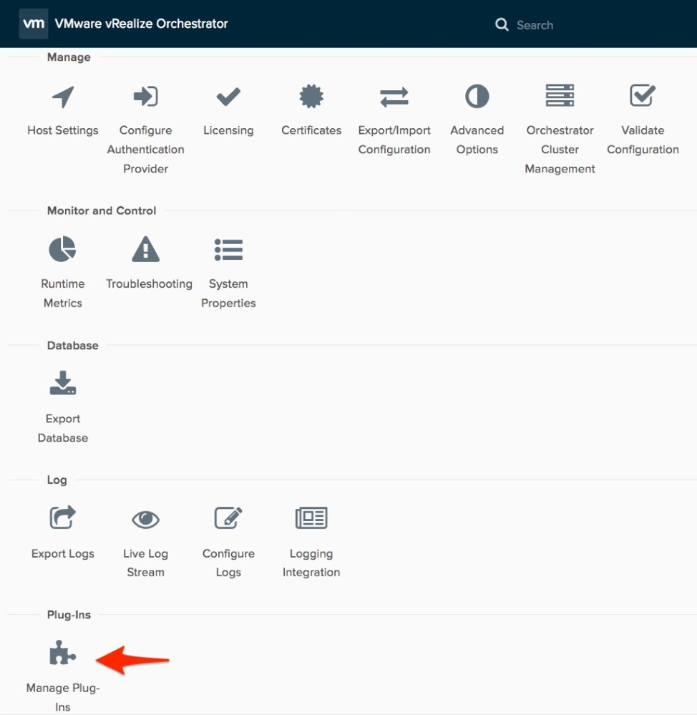Open the Troubleshooting warning triangle icon

[x=145, y=249]
